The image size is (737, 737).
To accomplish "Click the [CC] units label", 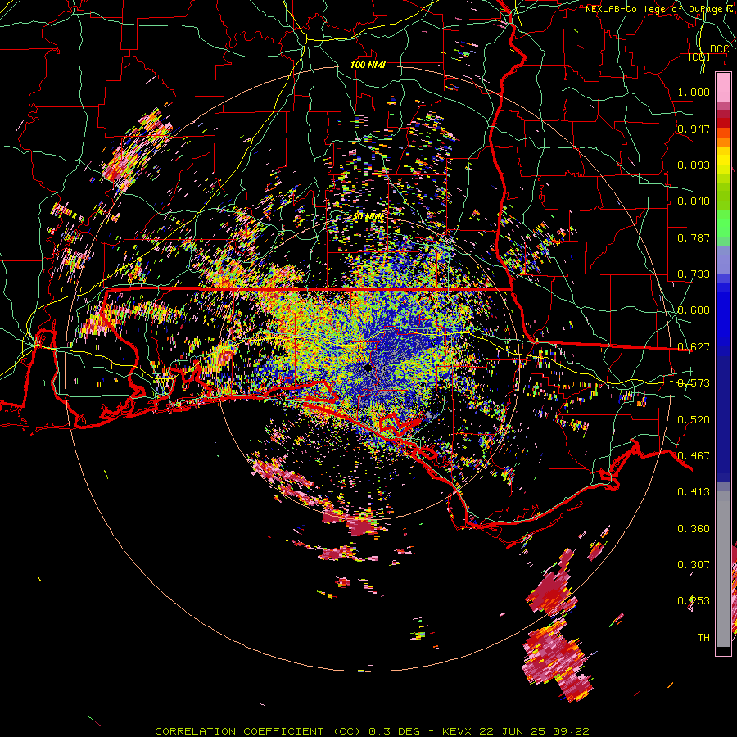I will coord(699,57).
